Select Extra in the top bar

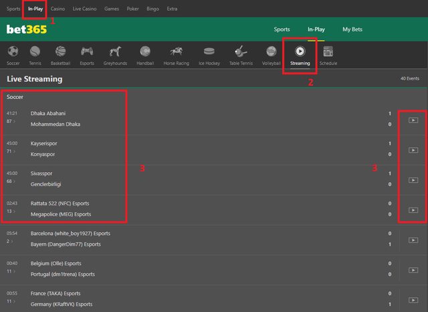[172, 9]
